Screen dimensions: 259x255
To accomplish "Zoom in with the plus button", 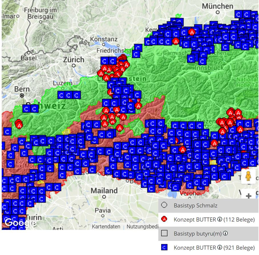I will (x=248, y=196).
